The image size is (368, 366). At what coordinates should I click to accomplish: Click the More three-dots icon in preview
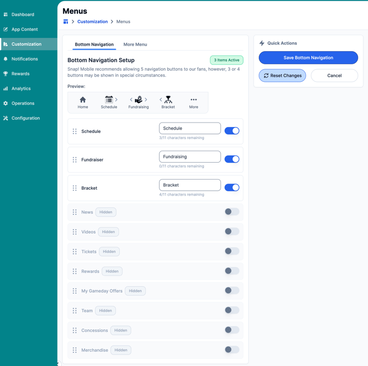[194, 99]
